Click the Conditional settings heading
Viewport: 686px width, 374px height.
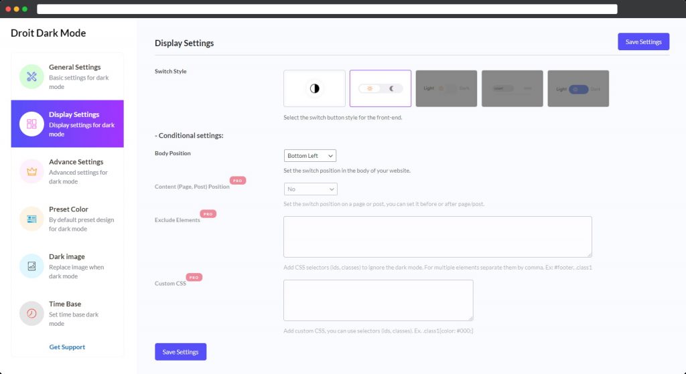(189, 135)
